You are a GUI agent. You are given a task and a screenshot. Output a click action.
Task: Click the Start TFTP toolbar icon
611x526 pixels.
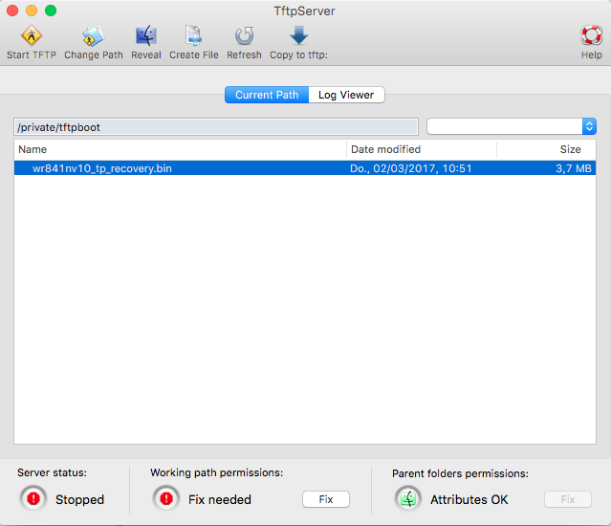[x=31, y=36]
